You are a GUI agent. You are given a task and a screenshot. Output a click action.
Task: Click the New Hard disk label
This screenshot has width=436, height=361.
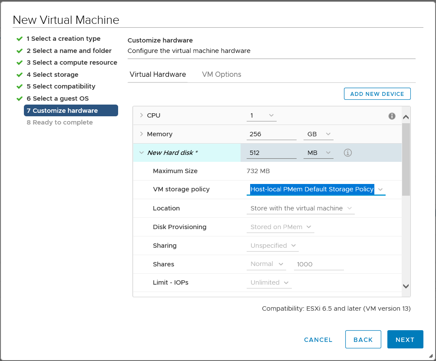click(172, 153)
